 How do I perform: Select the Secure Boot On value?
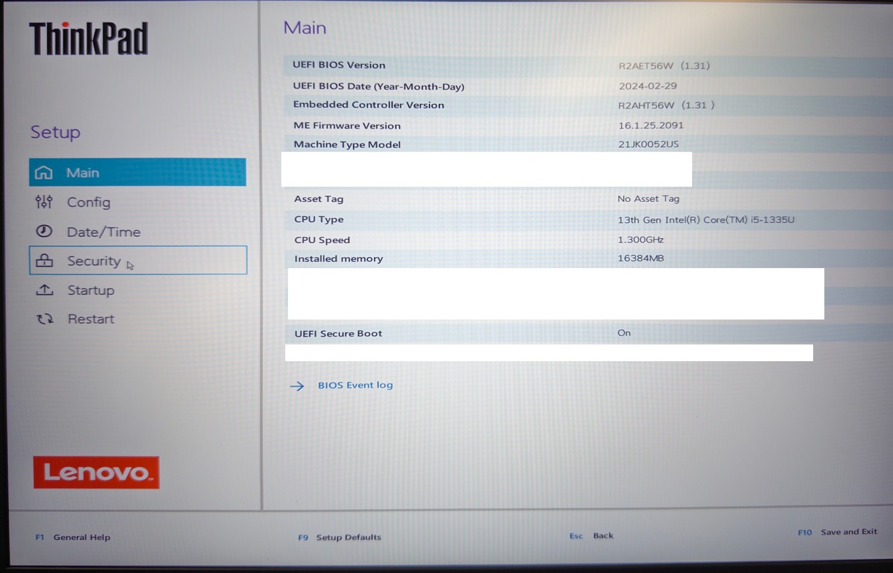[624, 333]
